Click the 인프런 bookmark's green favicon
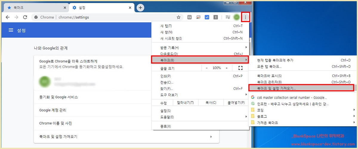358x149 pixels. [253, 104]
